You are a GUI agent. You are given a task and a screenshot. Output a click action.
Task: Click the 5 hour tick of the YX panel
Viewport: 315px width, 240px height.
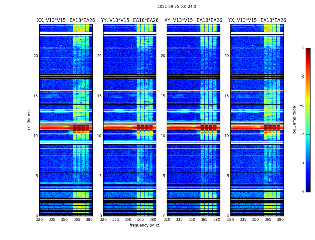(228, 176)
